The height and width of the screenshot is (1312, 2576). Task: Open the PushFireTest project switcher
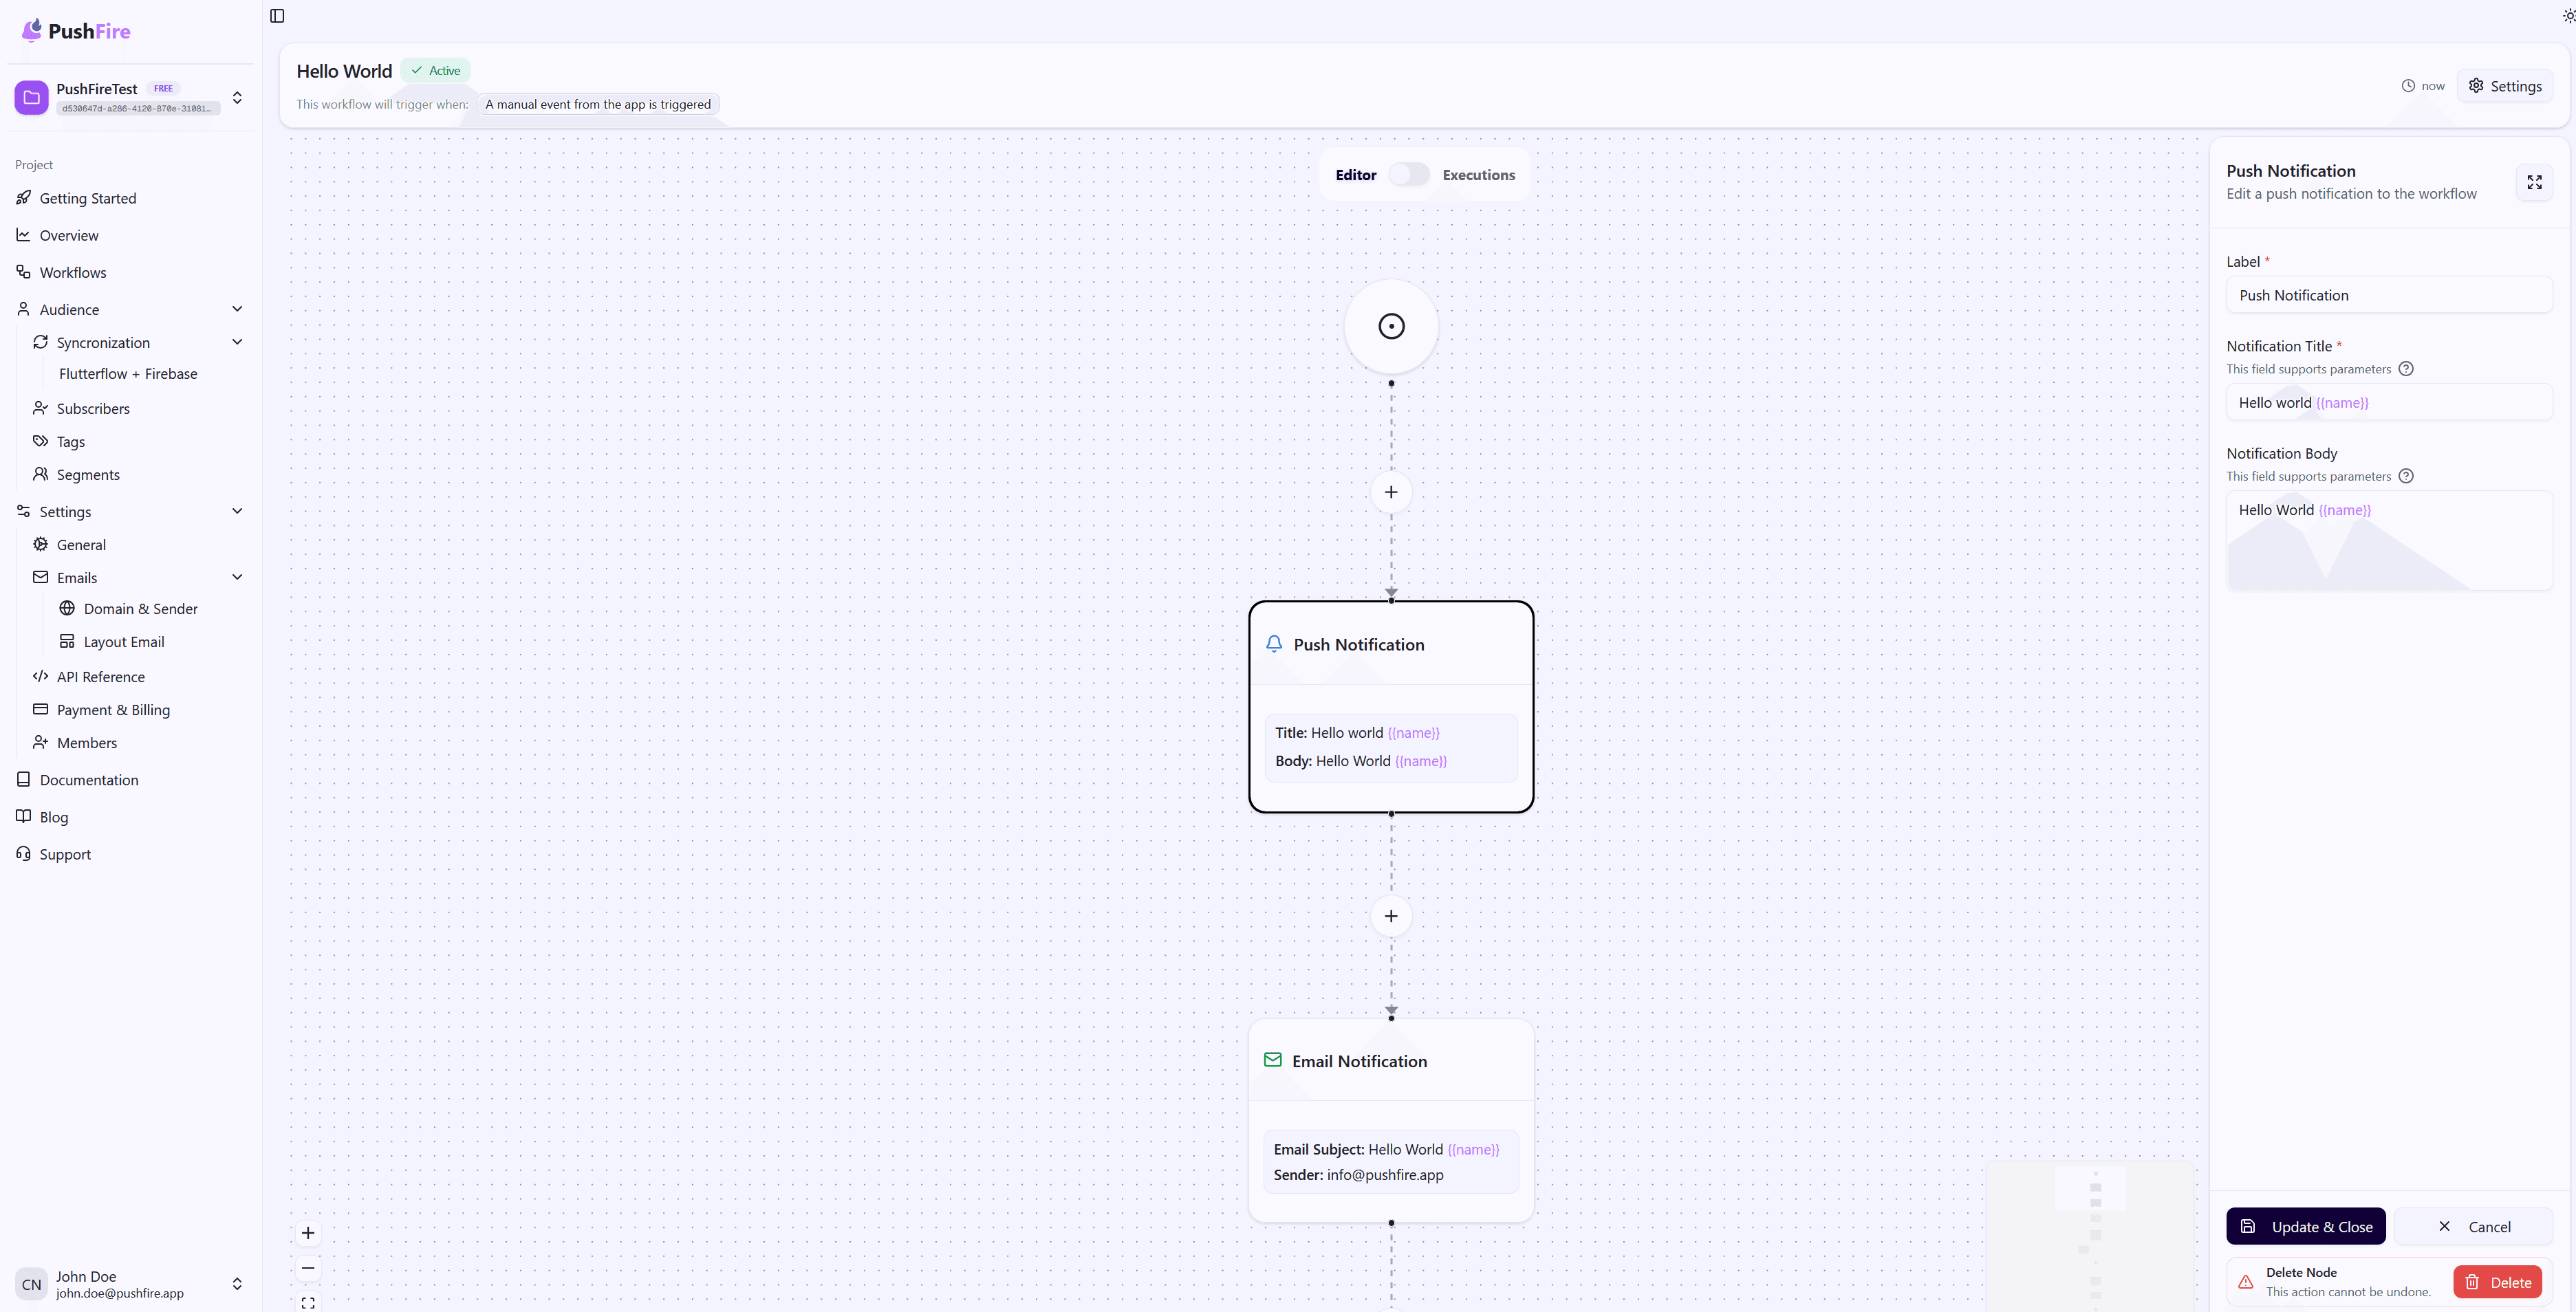coord(237,98)
